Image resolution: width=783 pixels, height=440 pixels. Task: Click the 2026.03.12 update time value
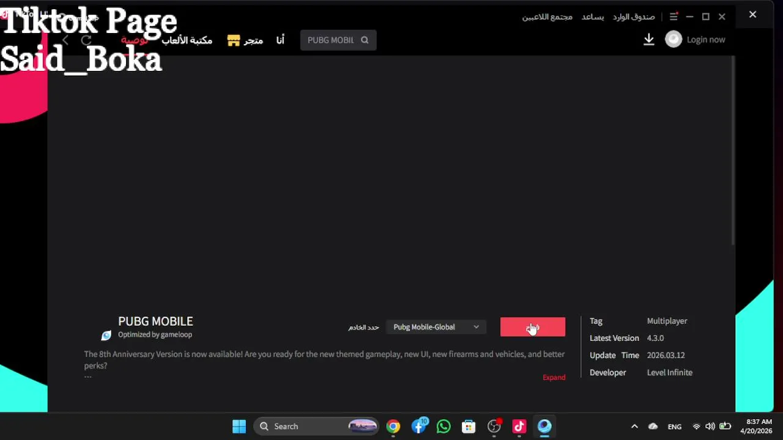666,355
